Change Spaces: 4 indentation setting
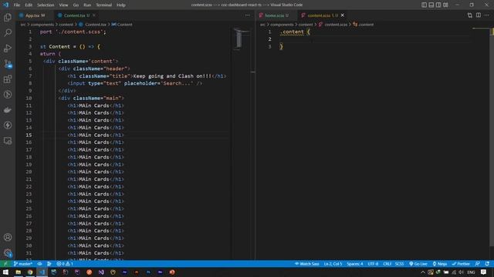Viewport: 494px width, 277px height. [x=355, y=264]
